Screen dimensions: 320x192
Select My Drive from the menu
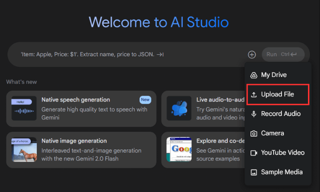coord(274,75)
